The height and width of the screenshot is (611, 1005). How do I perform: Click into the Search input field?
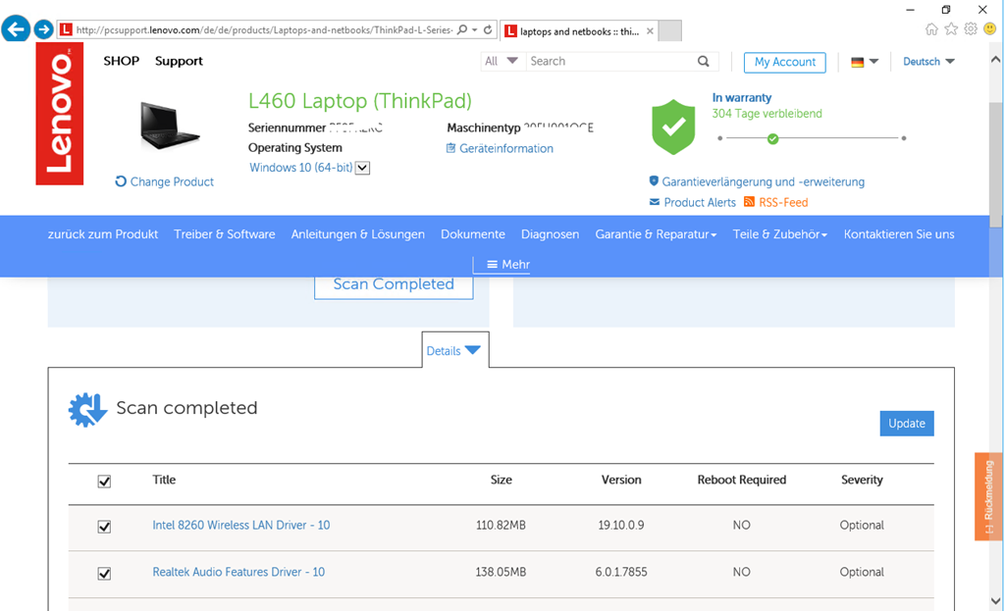(x=608, y=61)
